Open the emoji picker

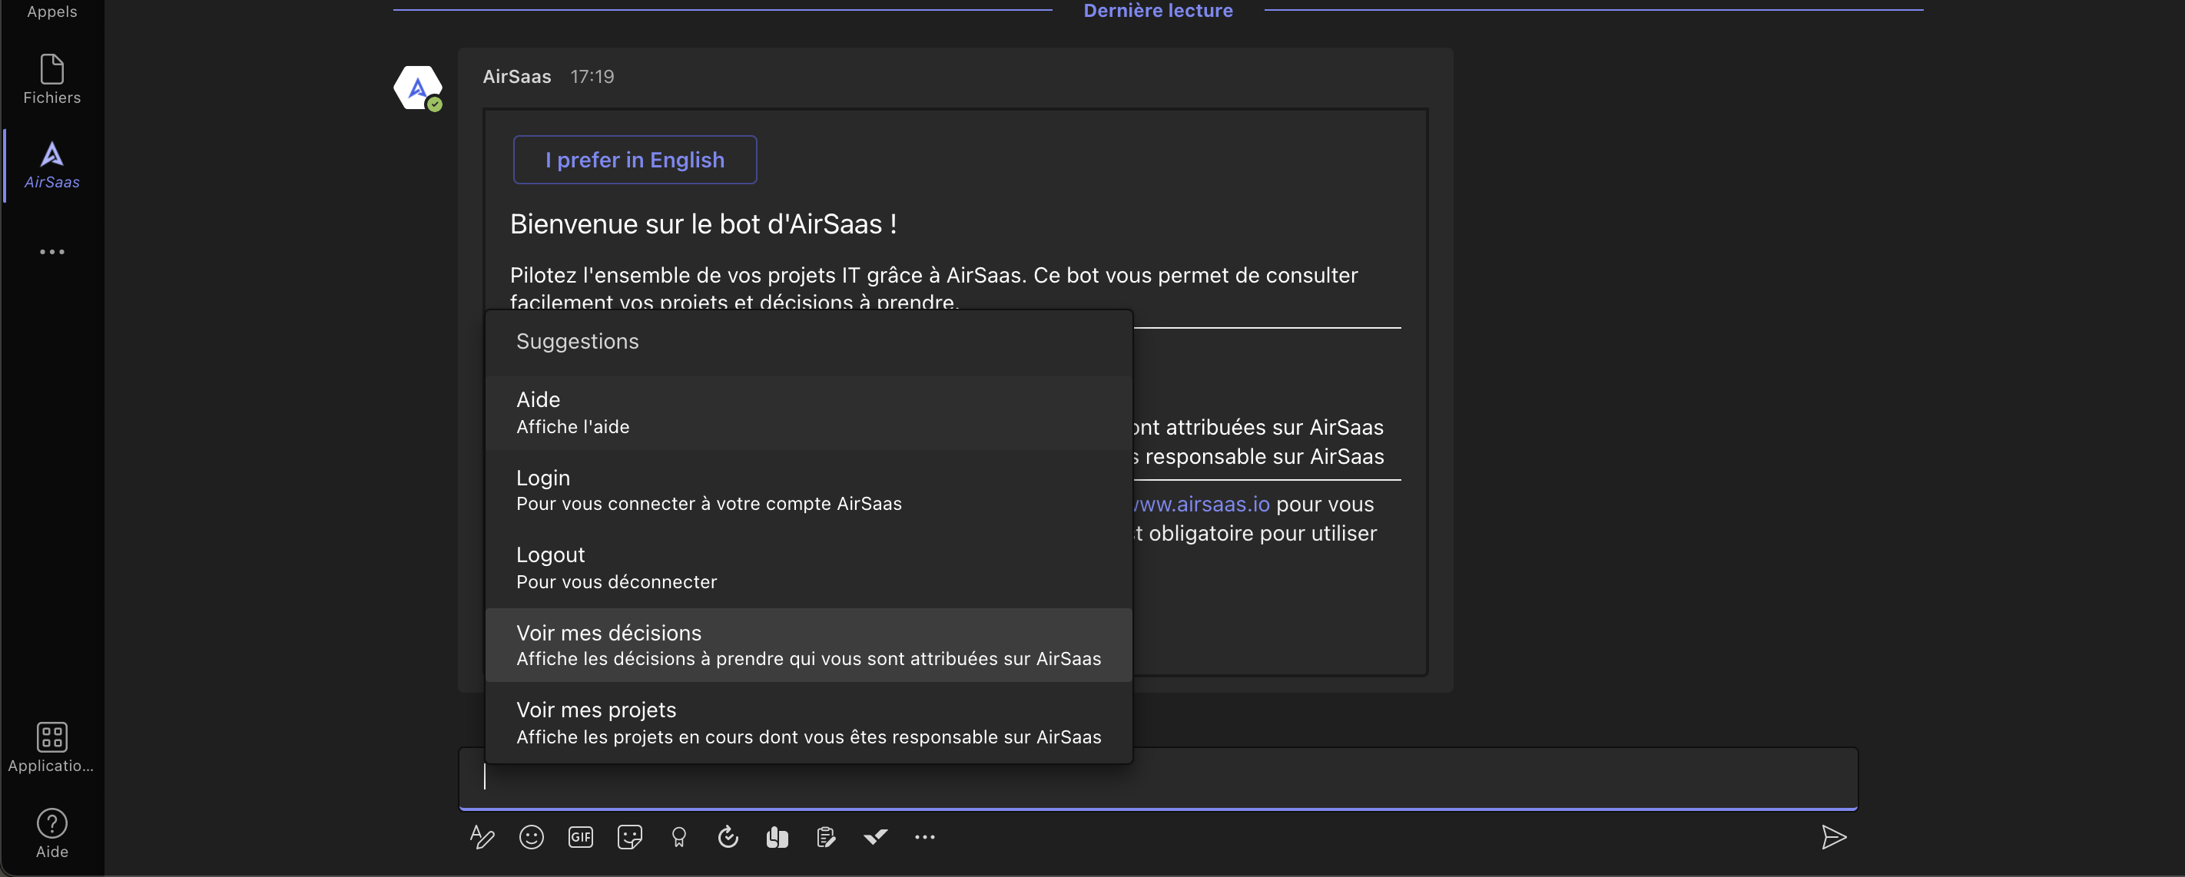click(531, 837)
